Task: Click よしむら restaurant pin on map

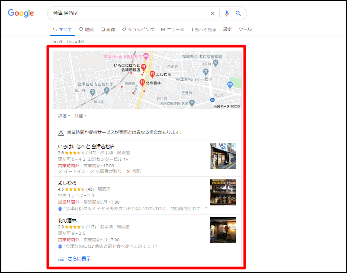Action: click(x=152, y=74)
